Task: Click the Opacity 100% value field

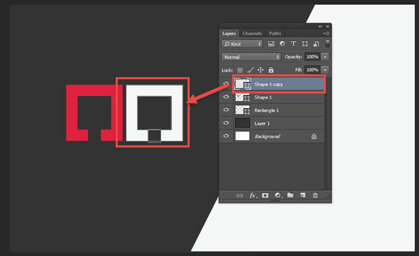Action: 312,57
